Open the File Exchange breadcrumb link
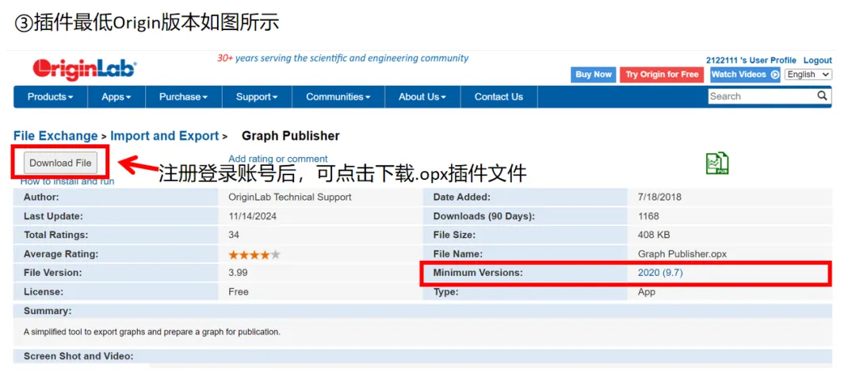 click(x=55, y=136)
